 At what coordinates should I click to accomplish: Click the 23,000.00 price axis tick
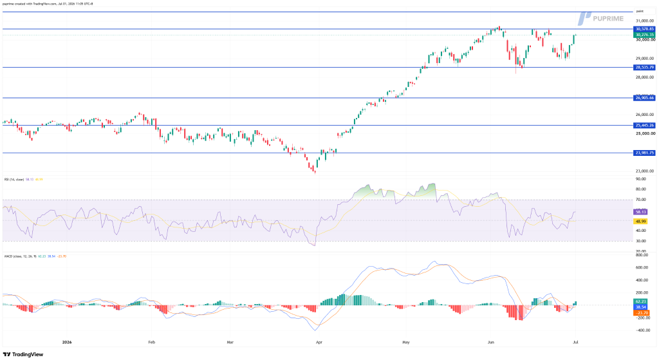click(645, 171)
